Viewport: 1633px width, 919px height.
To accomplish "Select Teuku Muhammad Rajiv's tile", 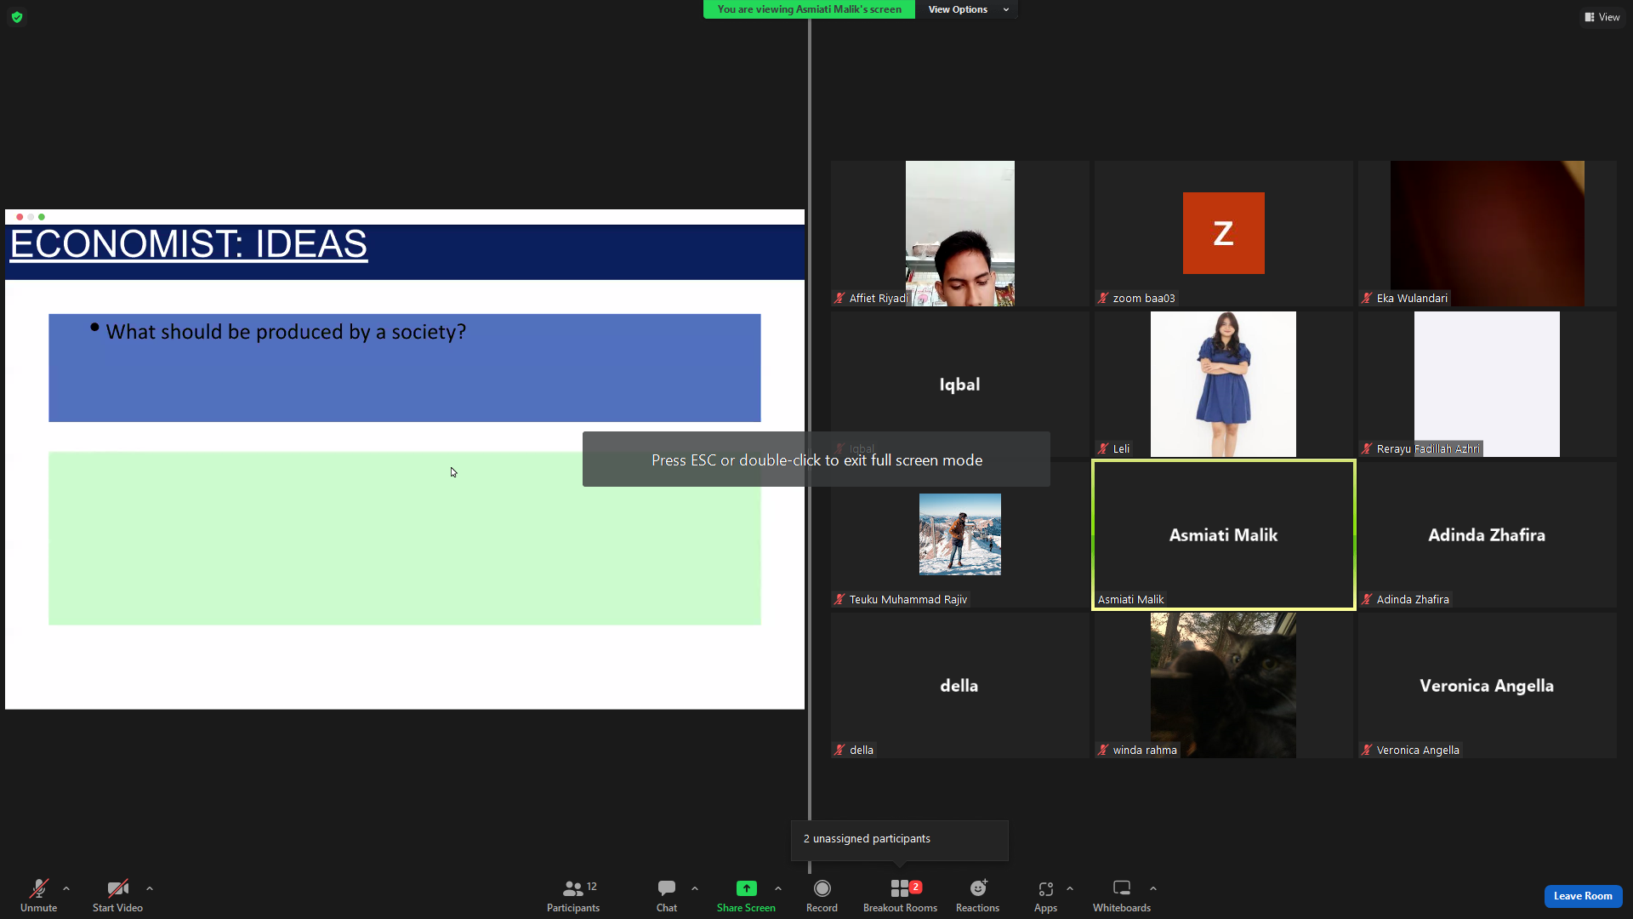I will [959, 534].
